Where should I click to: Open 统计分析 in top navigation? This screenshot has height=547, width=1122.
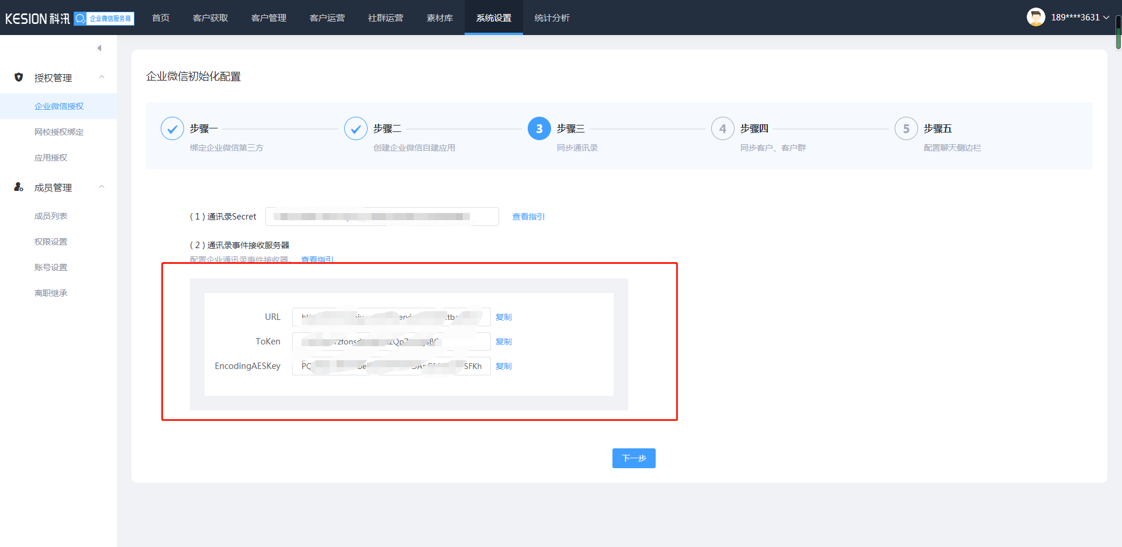(x=552, y=18)
